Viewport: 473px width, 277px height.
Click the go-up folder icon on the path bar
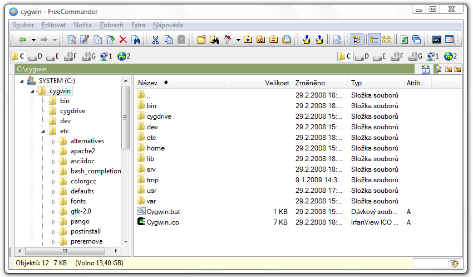pos(457,69)
